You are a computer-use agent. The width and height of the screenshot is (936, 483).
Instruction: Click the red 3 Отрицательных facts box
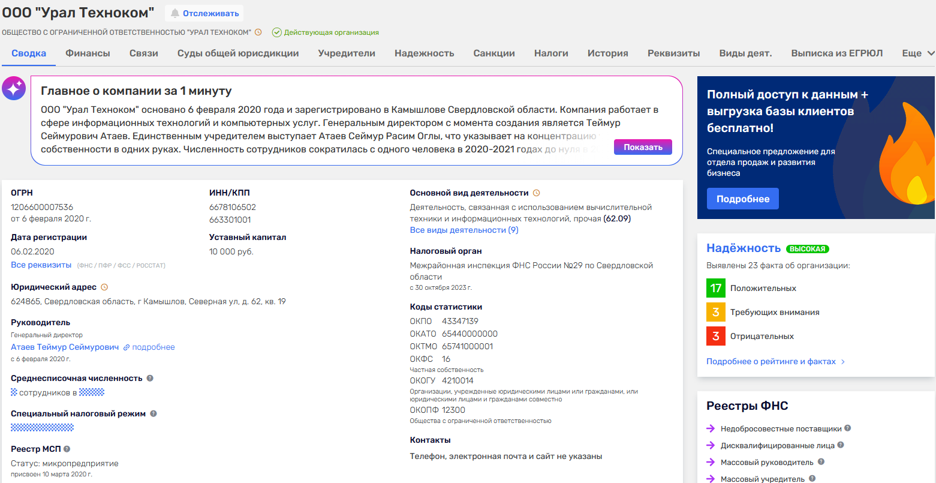[716, 337]
